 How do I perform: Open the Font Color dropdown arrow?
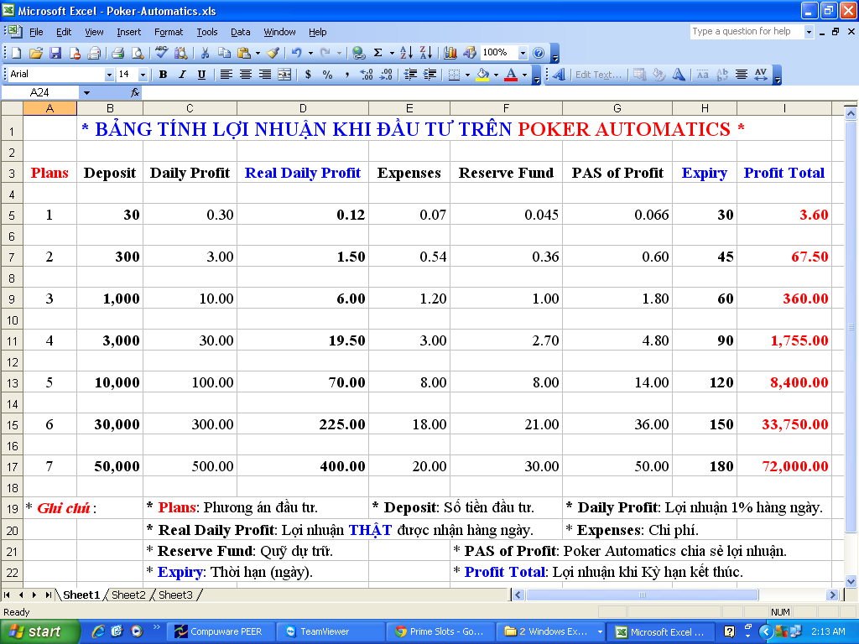point(524,75)
